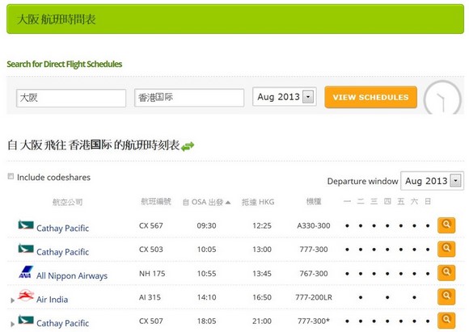This screenshot has width=469, height=332.
Task: Click aircraft type 777-200LR
Action: pyautogui.click(x=314, y=297)
